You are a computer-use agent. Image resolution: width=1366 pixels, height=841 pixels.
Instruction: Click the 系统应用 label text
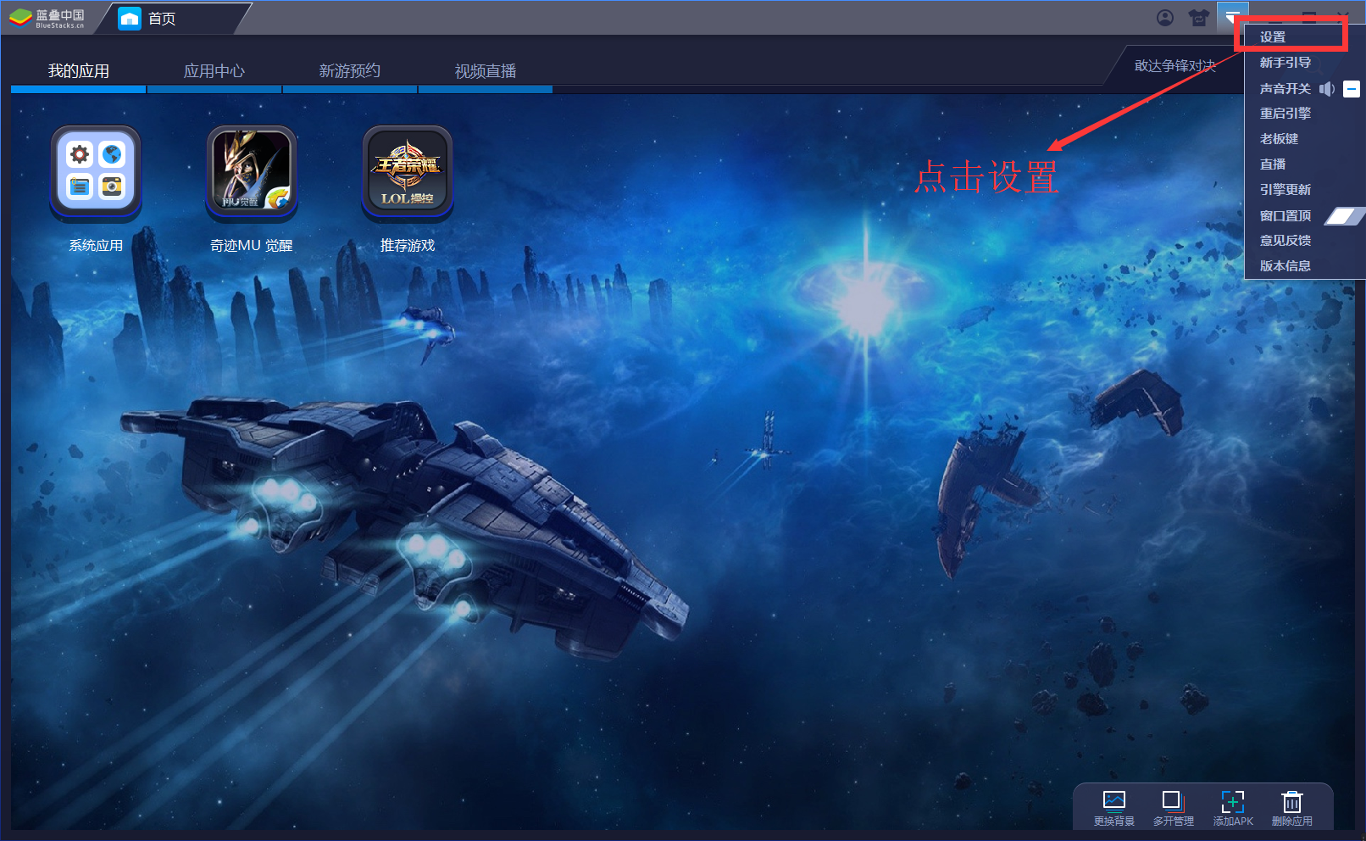tap(96, 246)
